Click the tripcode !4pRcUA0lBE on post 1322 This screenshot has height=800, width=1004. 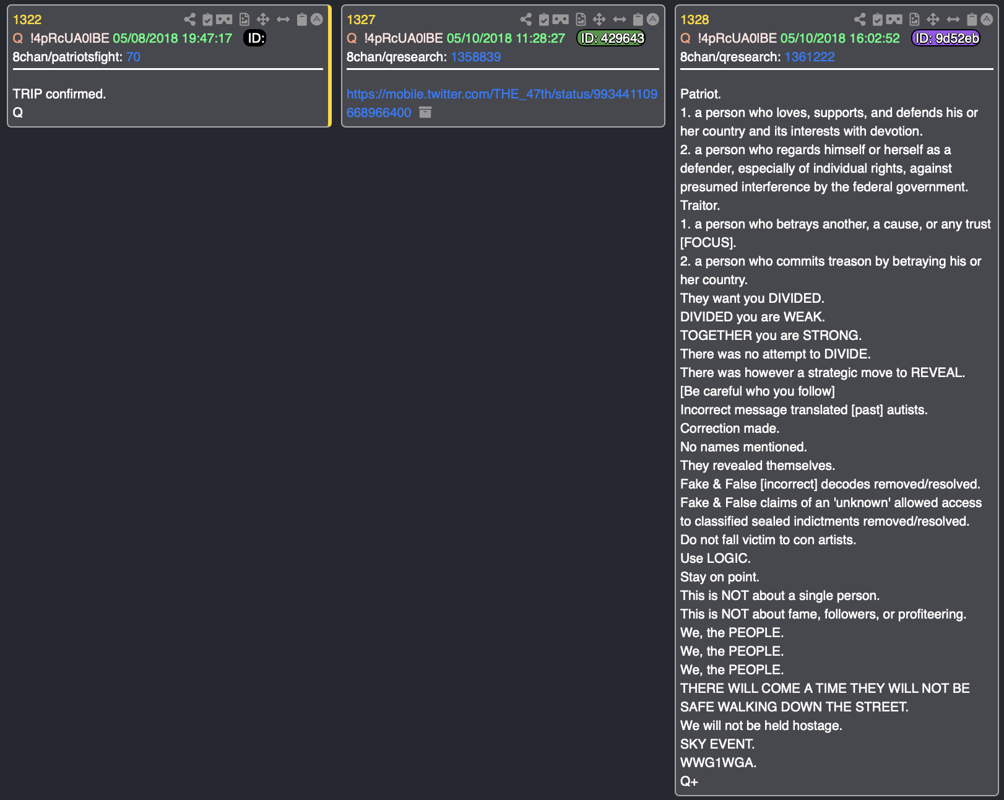(69, 38)
